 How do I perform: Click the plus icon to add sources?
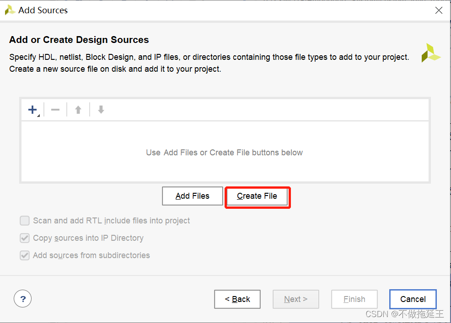32,110
